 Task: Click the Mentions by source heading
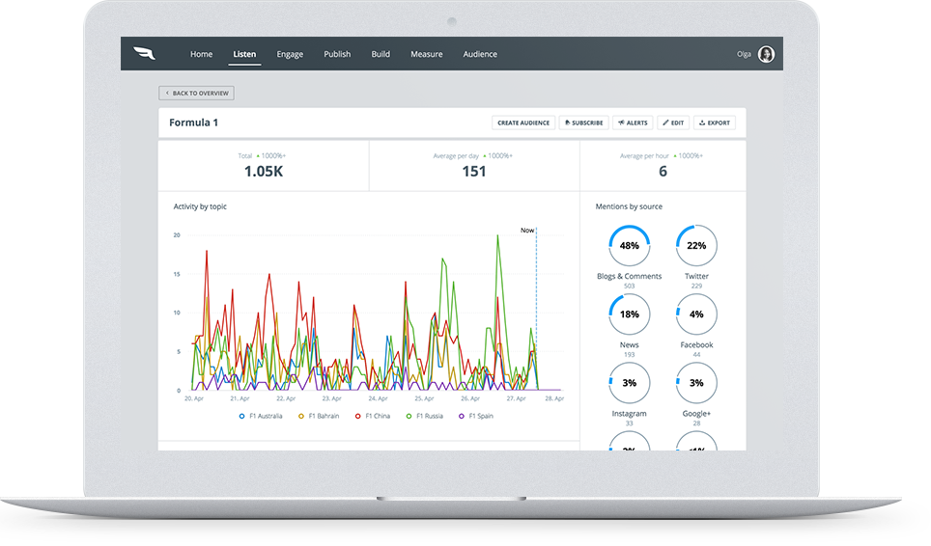coord(629,206)
